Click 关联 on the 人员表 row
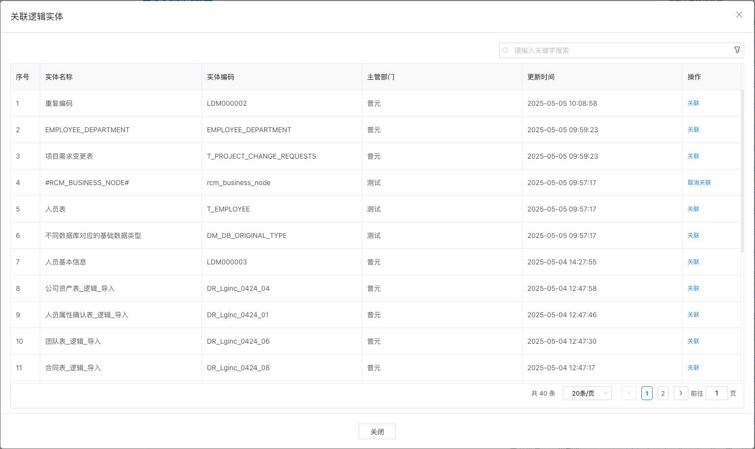755x449 pixels. tap(693, 209)
